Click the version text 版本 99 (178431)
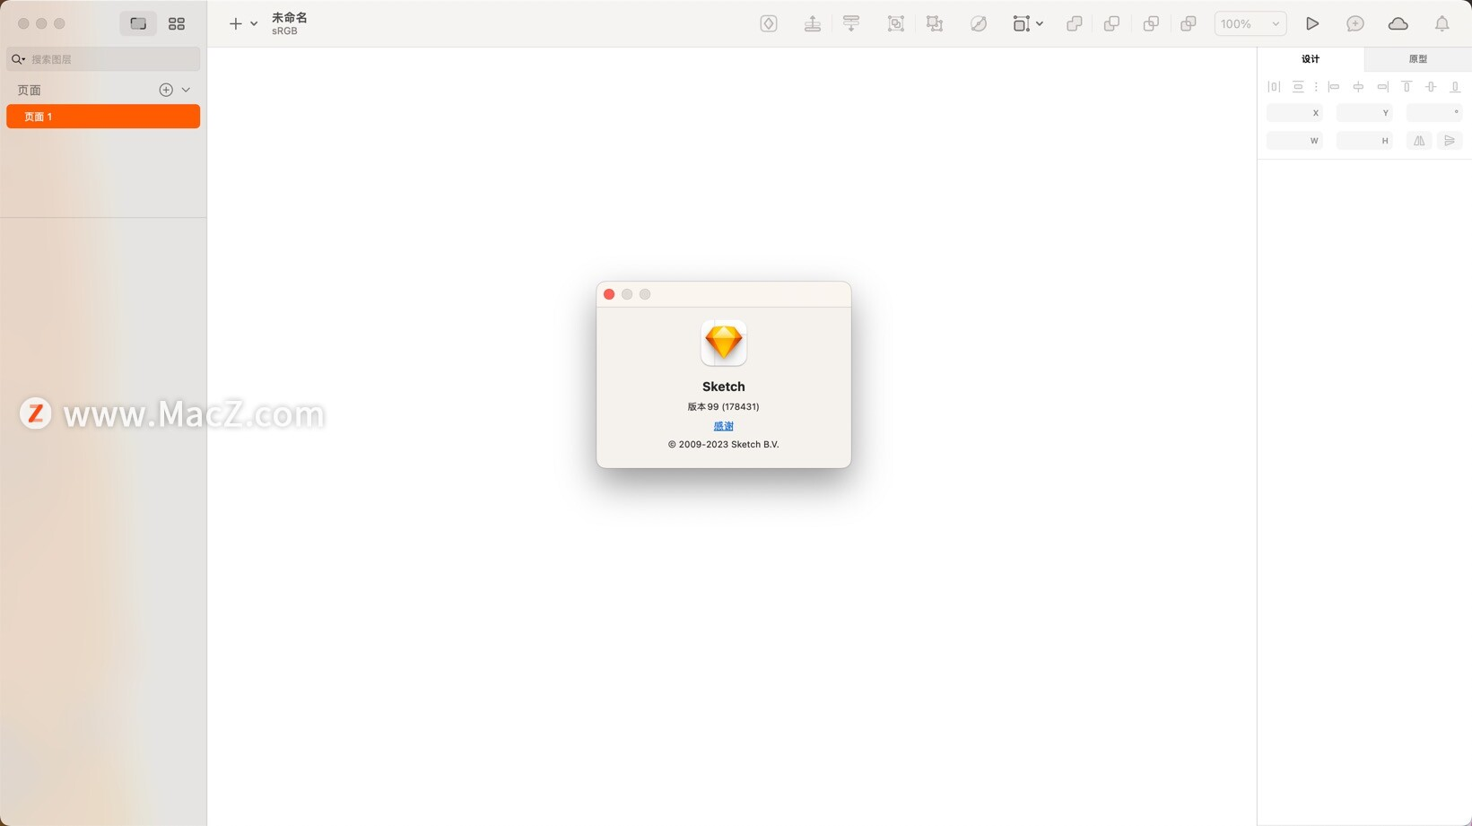 pos(723,407)
